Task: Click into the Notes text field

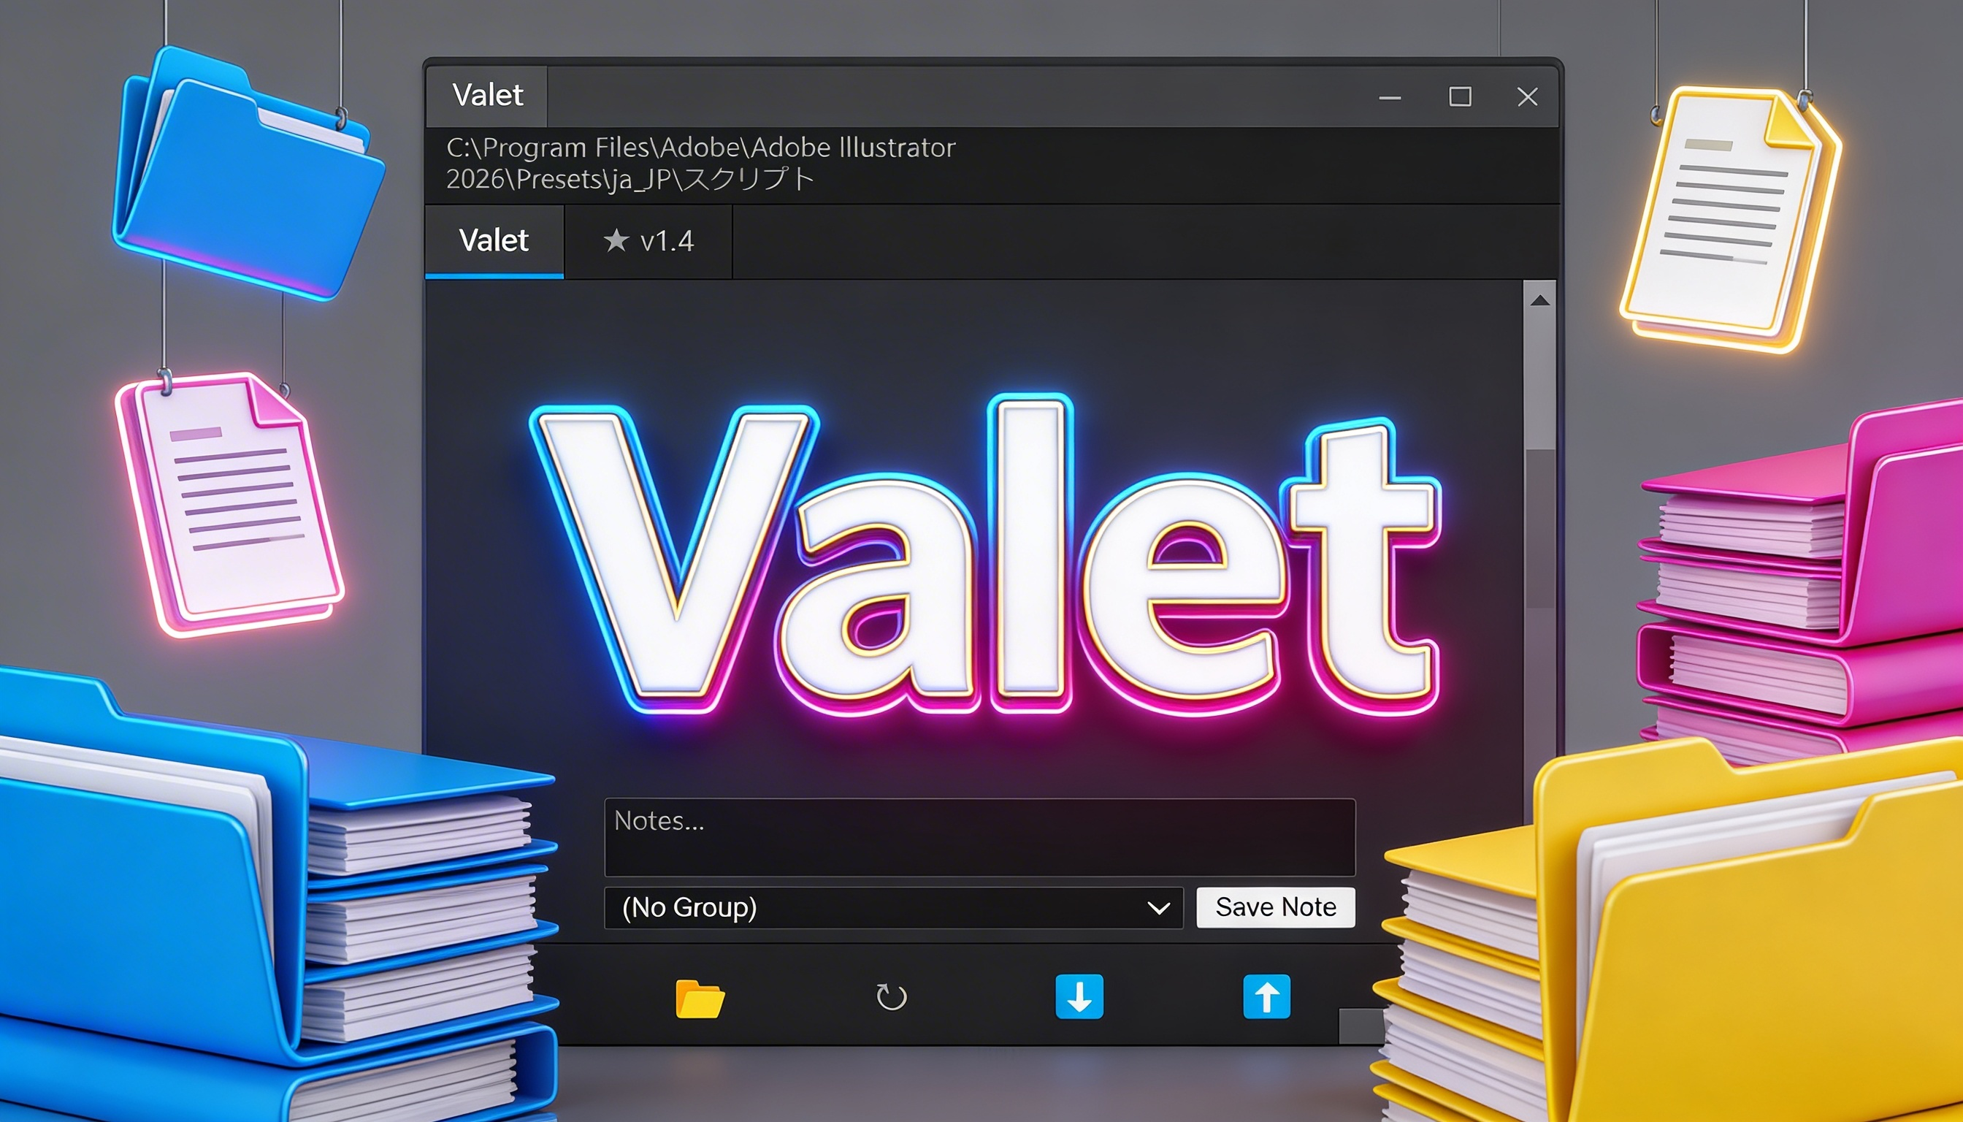Action: [980, 837]
